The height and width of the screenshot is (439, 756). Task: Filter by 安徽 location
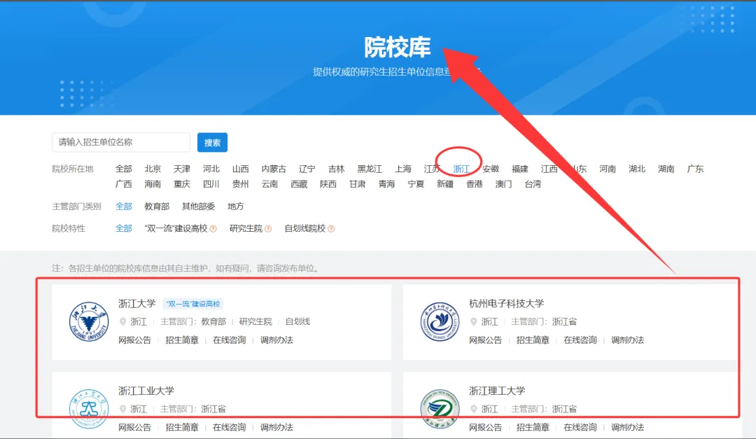[x=491, y=169]
